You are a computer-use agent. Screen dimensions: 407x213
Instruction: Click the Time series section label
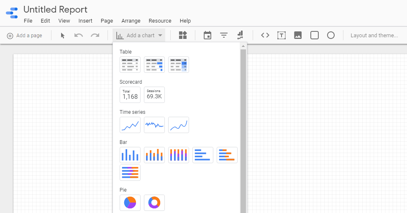coord(132,112)
